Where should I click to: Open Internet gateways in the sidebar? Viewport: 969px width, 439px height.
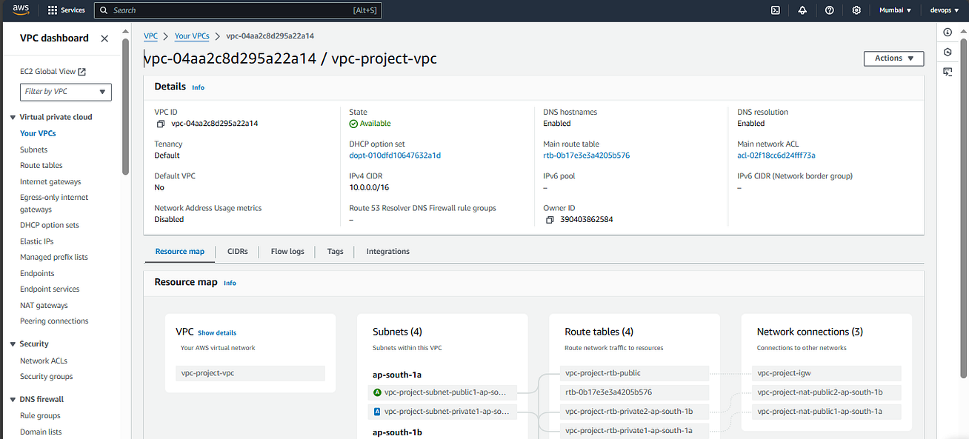[x=50, y=182]
